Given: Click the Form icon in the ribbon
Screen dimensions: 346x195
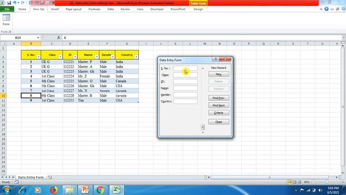Looking at the screenshot, I should [6, 19].
